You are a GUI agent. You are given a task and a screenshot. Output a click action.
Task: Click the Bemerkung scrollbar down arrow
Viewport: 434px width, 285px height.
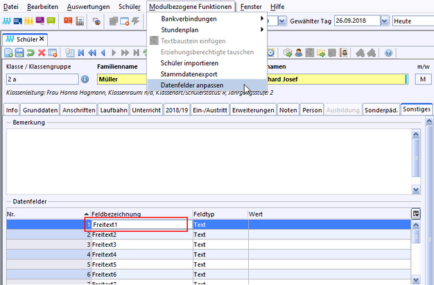coord(416,190)
